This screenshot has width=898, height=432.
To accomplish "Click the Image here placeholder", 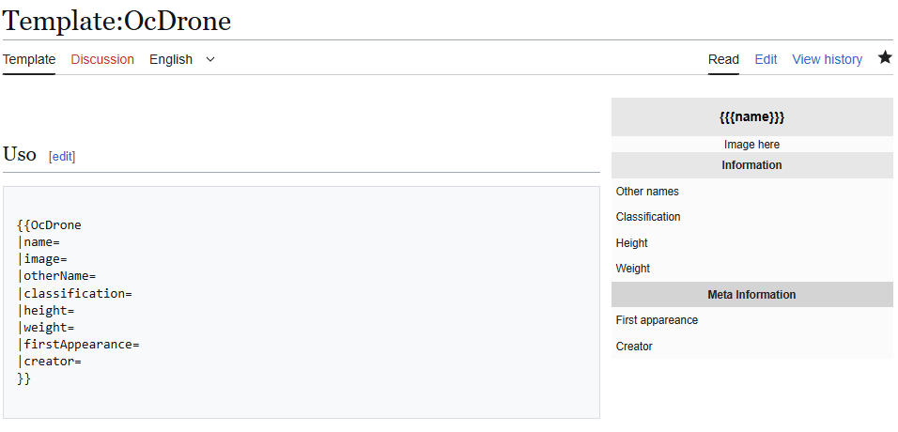I will [751, 145].
